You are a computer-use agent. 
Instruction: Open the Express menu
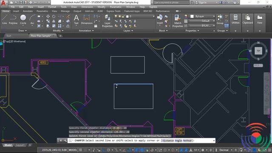(153, 7)
